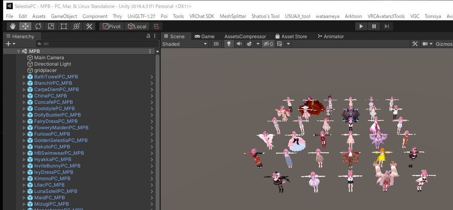The height and width of the screenshot is (210, 453).
Task: Expand ChinaPC_MPB foldout arrow
Action: [x=24, y=96]
